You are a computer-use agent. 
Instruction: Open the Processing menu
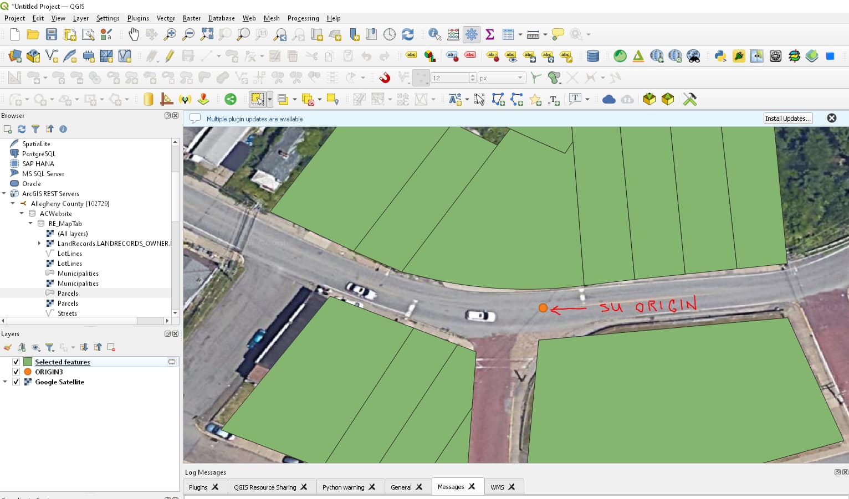point(303,18)
